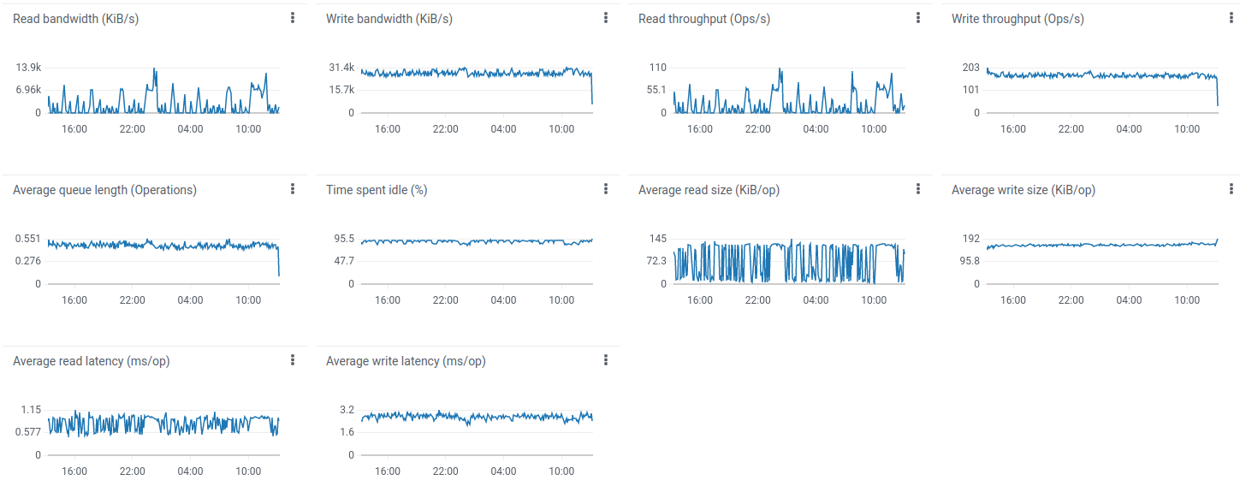1240x492 pixels.
Task: Select the Average read latency (ms/op) title
Action: 91,361
